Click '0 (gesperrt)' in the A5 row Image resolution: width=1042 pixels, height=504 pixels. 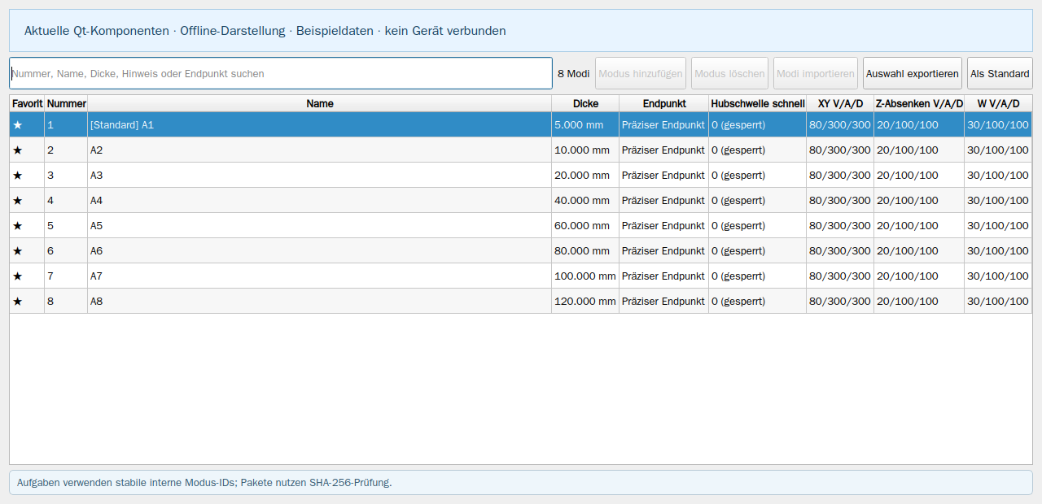point(758,226)
